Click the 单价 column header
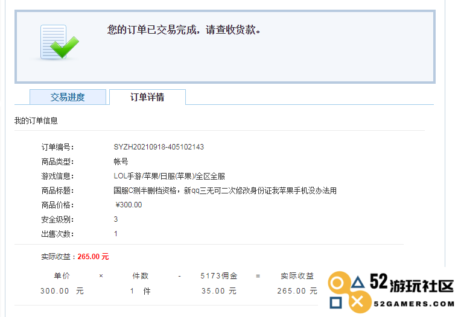461x317 pixels. coord(62,276)
